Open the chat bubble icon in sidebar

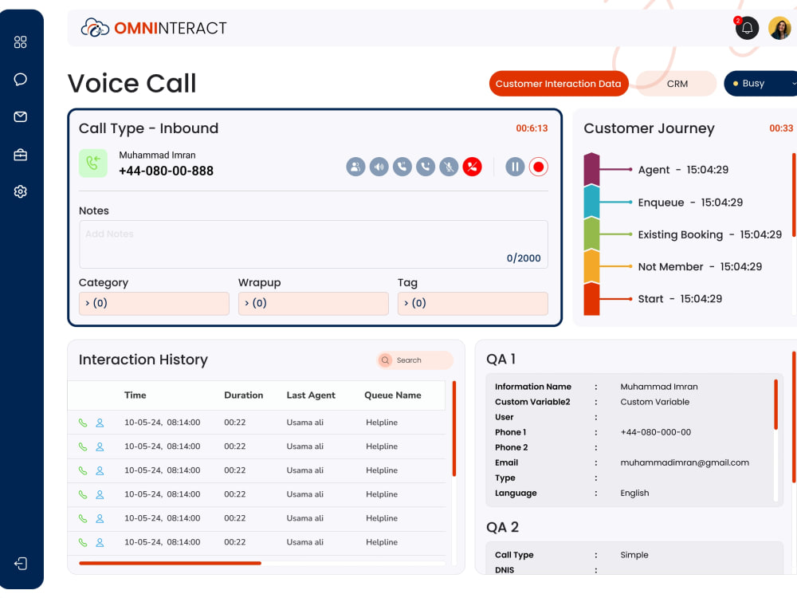pos(21,79)
